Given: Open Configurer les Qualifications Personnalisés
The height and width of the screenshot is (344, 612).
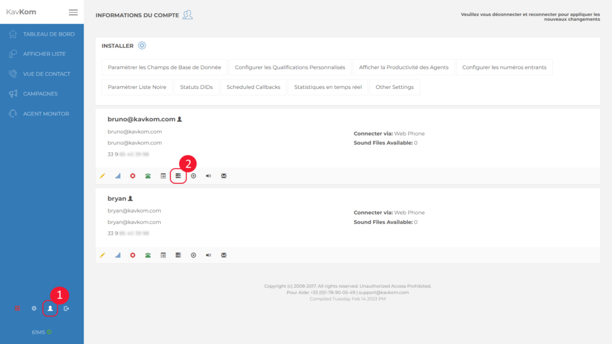Looking at the screenshot, I should point(289,67).
